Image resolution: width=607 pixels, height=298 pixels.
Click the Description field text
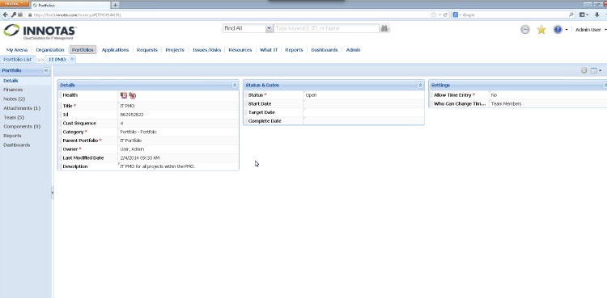click(158, 166)
